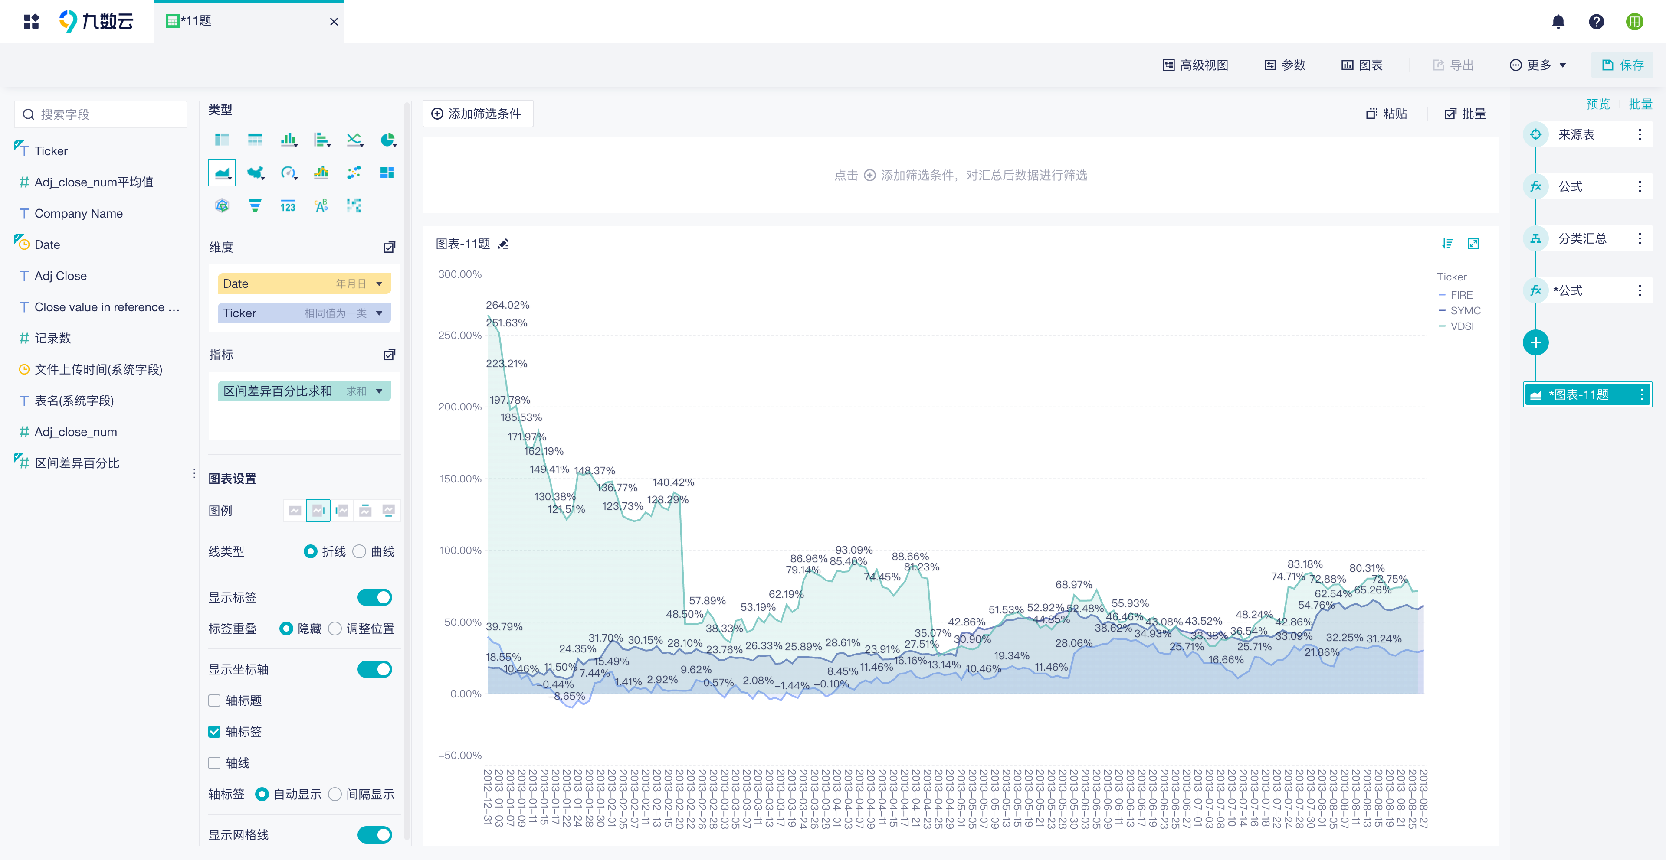
Task: Add a new step with plus button
Action: tap(1535, 342)
